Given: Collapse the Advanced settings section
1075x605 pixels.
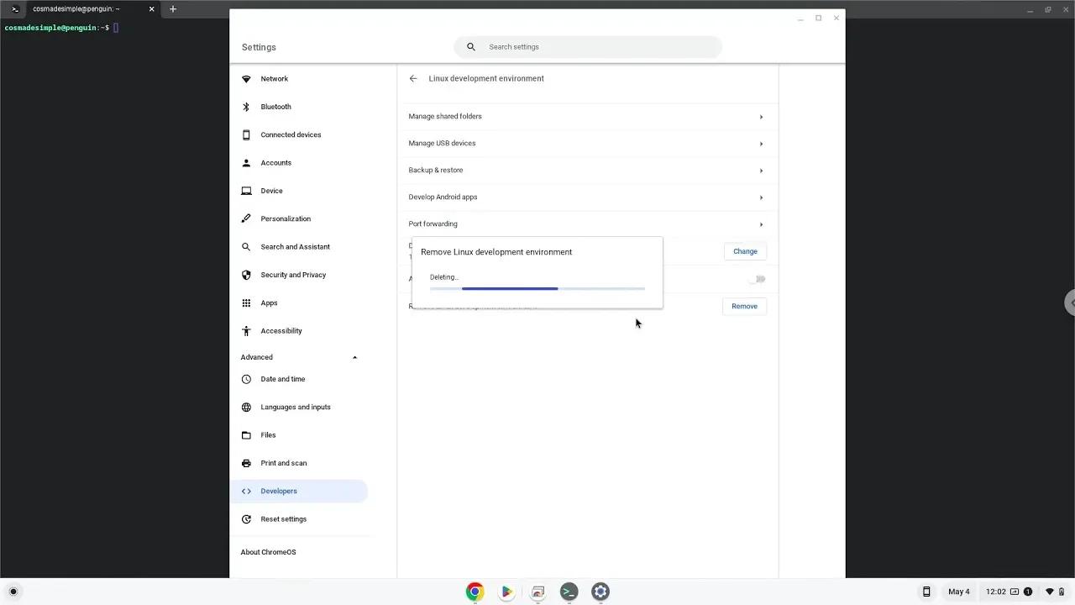Looking at the screenshot, I should coord(354,356).
